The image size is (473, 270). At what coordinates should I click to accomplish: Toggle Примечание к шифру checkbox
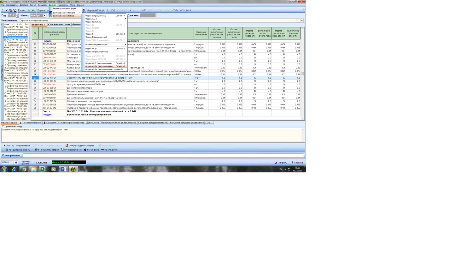click(3, 126)
